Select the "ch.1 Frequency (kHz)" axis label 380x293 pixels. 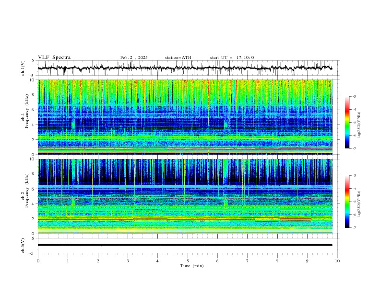(25, 110)
